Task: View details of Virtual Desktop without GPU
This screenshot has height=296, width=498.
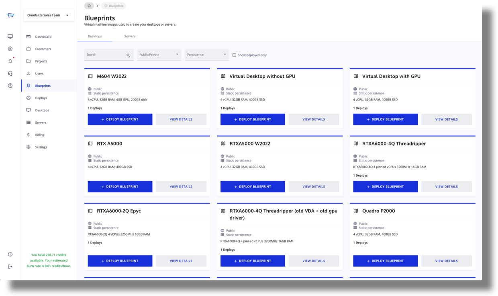Action: (314, 119)
